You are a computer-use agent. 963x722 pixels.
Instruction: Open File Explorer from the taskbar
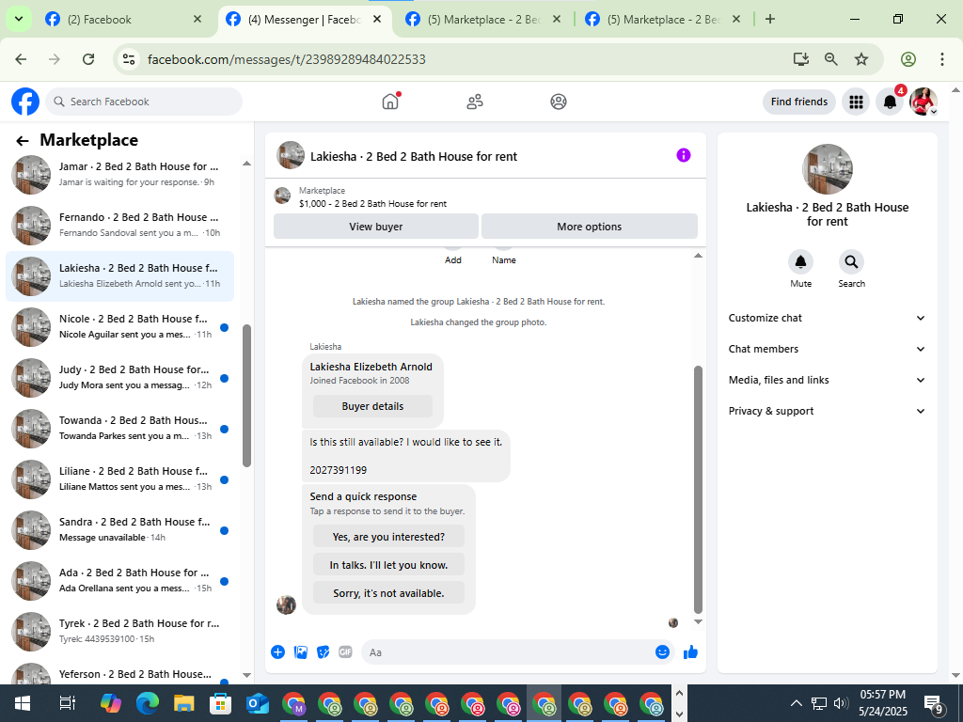point(183,703)
